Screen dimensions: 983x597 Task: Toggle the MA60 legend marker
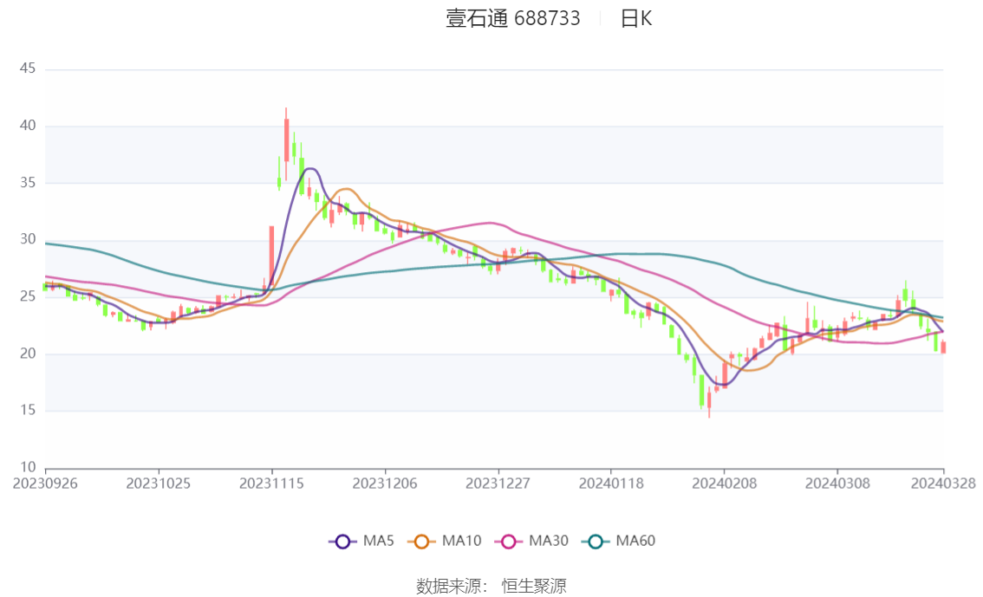pos(596,542)
